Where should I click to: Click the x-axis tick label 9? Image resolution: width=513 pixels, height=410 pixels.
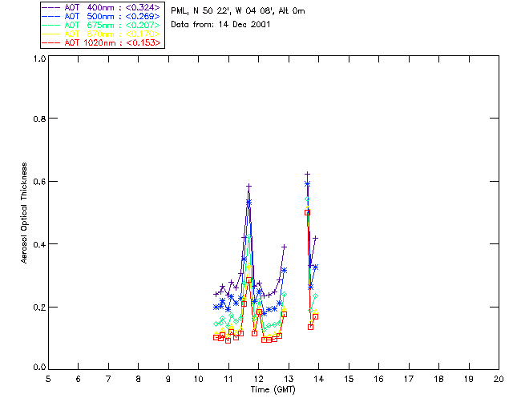[x=168, y=379]
